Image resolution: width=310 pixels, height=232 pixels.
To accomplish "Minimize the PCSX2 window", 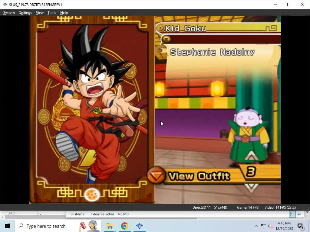I will click(275, 5).
